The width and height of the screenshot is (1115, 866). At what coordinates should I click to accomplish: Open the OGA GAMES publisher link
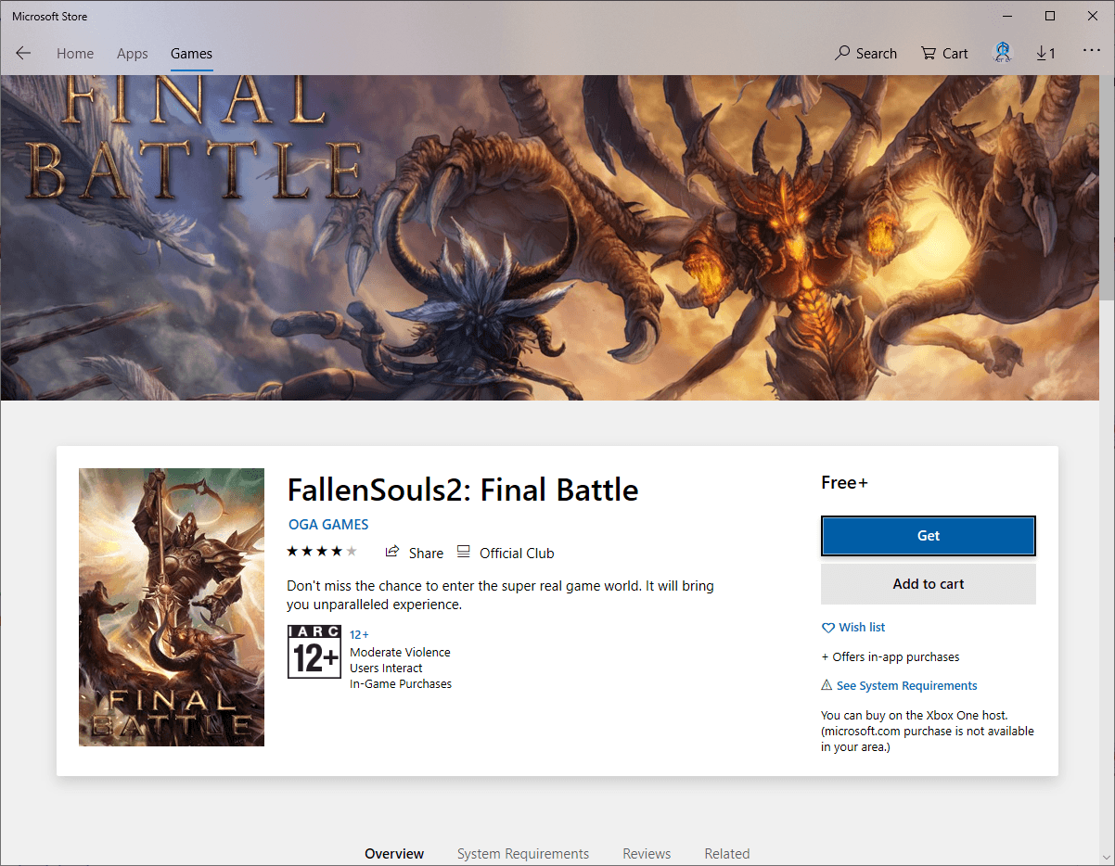click(328, 525)
